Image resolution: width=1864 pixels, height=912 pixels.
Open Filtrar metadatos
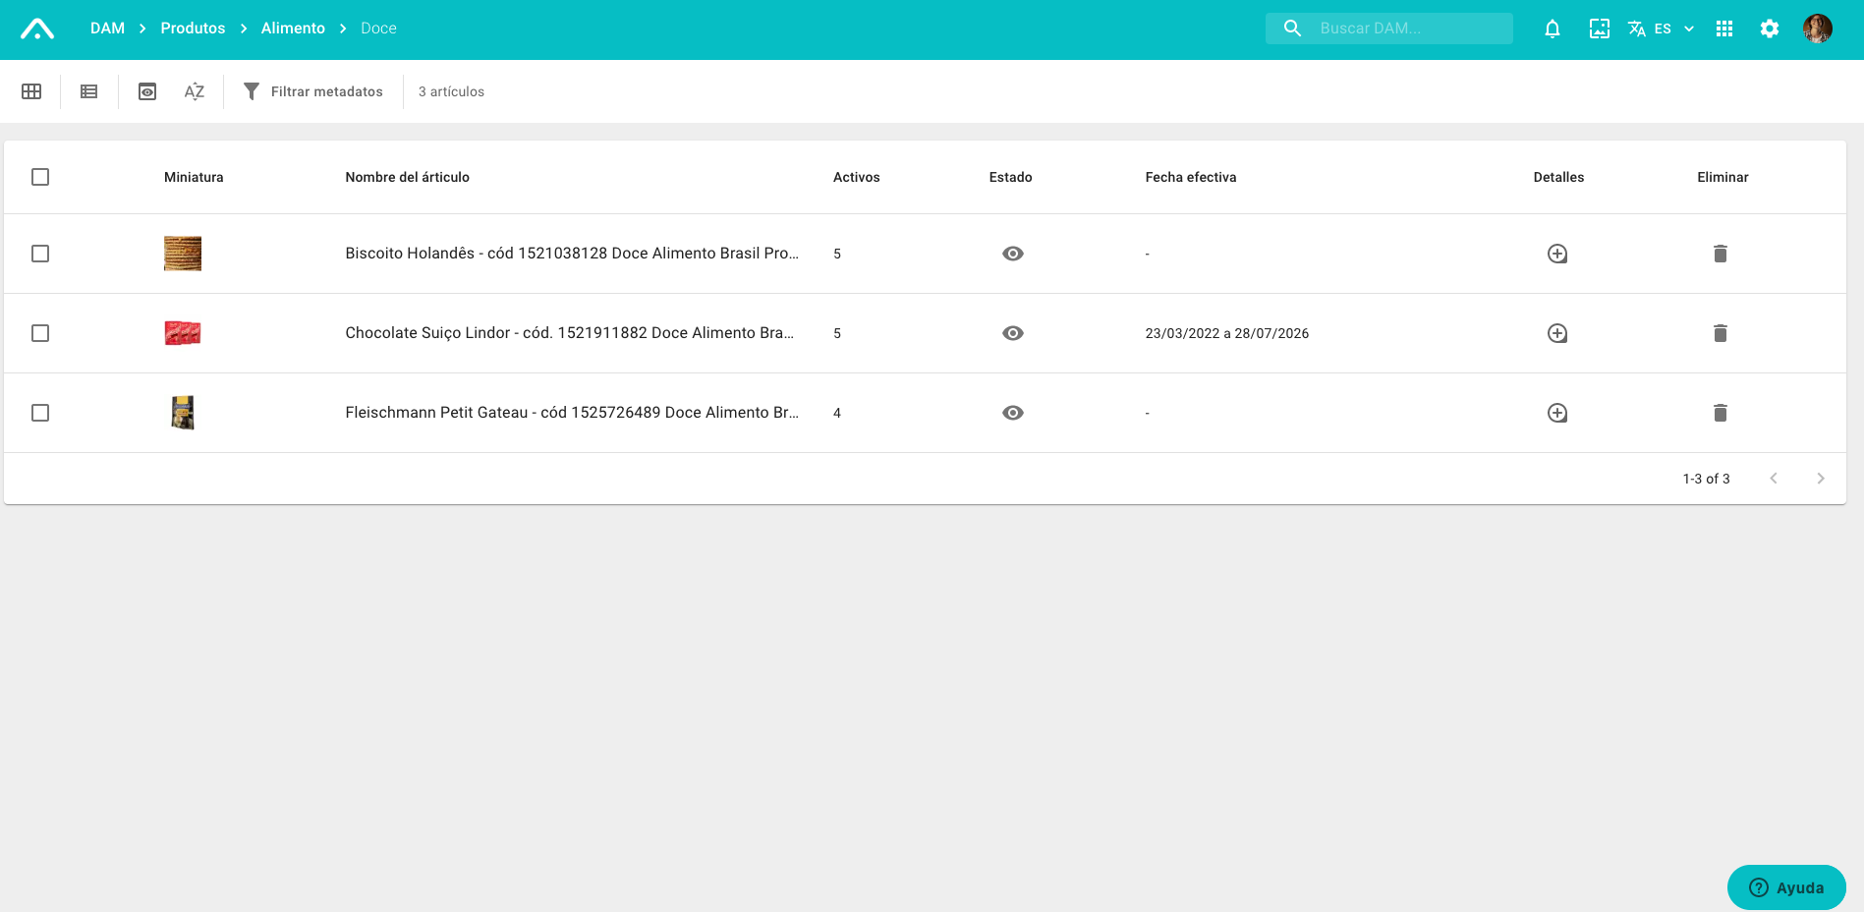[x=313, y=91]
